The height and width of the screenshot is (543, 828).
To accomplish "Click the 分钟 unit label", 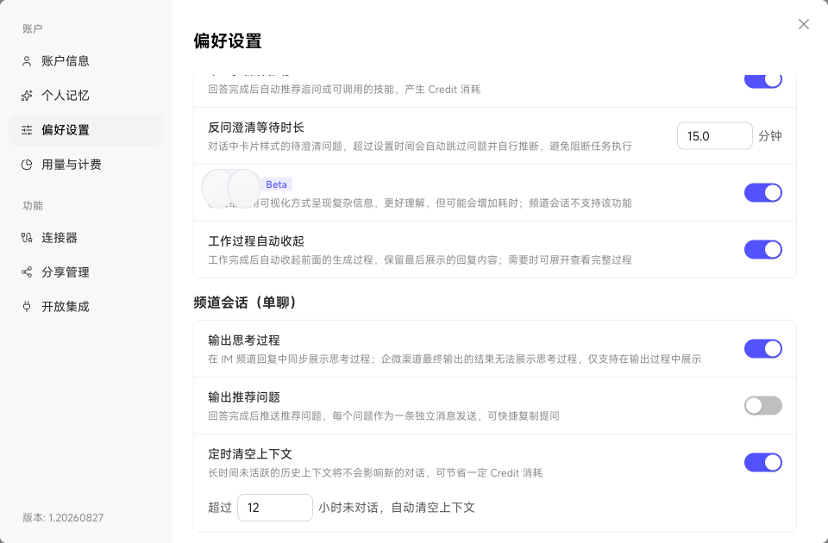I will point(770,136).
